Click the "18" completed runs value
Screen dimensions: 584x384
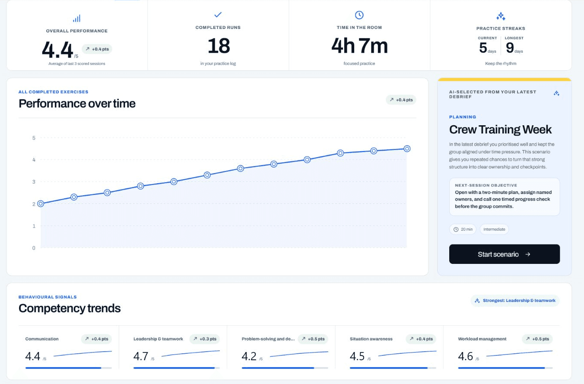218,46
